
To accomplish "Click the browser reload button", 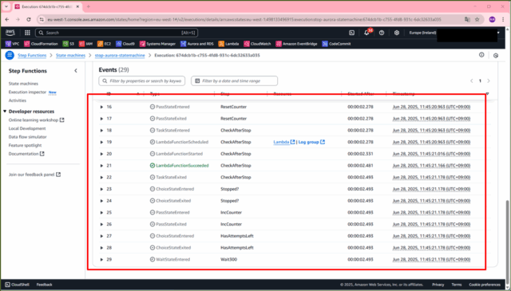I will (x=29, y=19).
